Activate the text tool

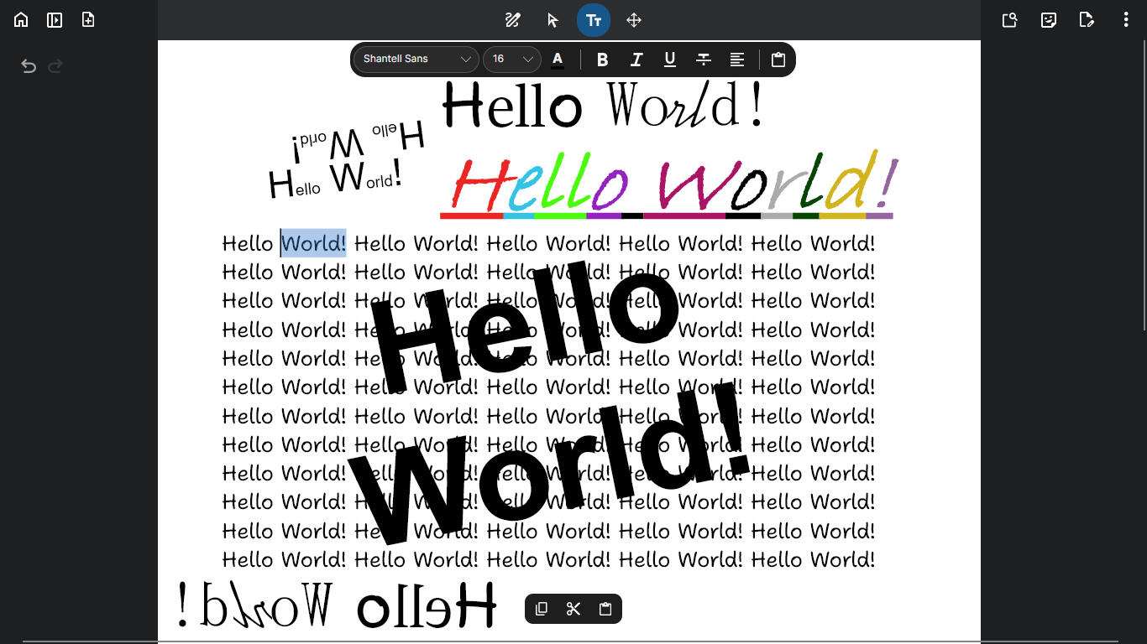594,20
